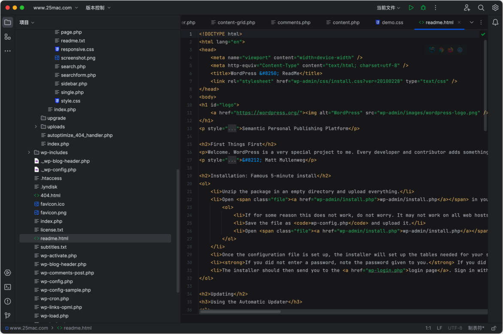503x334 pixels.
Task: Expand folded style attribute on line 13
Action: pyautogui.click(x=232, y=129)
